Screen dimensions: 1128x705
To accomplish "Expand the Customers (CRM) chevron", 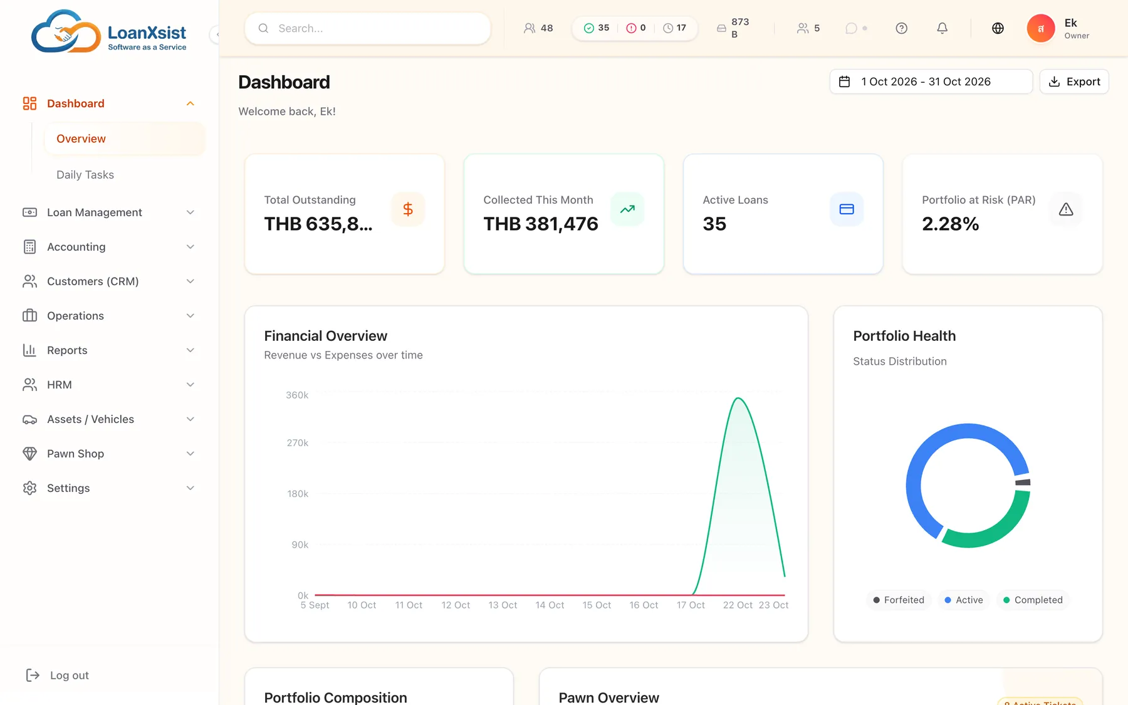I will click(x=191, y=281).
